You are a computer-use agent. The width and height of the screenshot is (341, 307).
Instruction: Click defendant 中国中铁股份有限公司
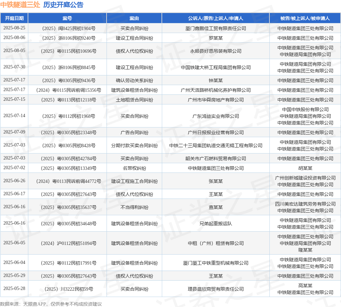click(305, 109)
